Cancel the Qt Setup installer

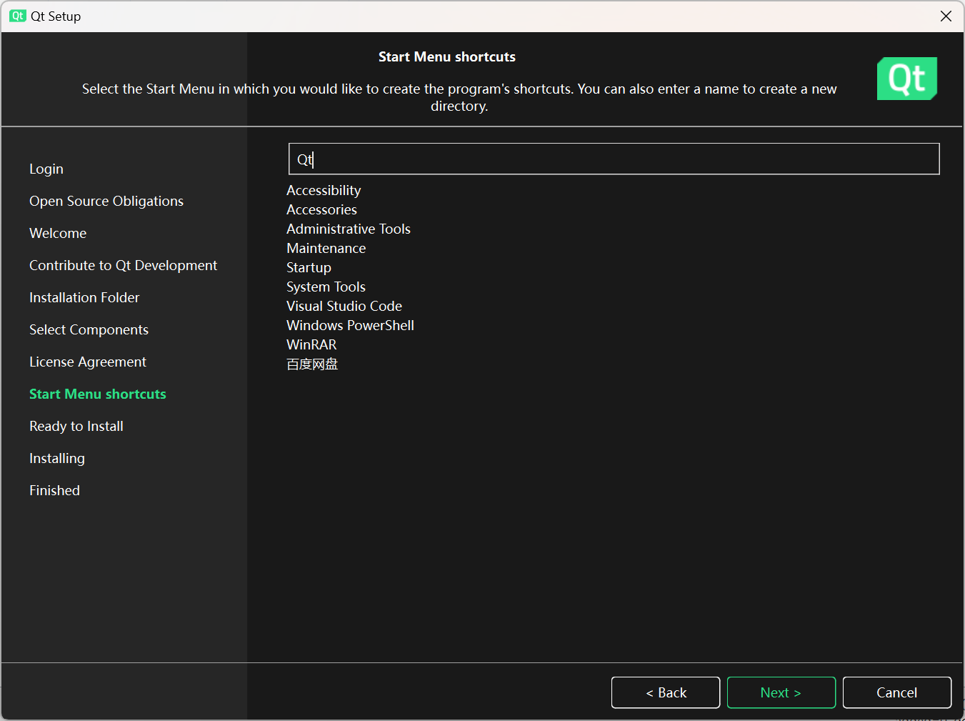pos(897,692)
